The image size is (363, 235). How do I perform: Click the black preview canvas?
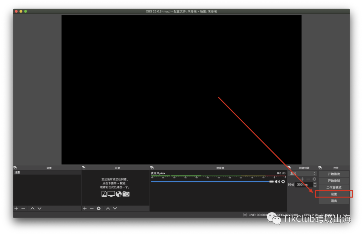tap(181, 90)
